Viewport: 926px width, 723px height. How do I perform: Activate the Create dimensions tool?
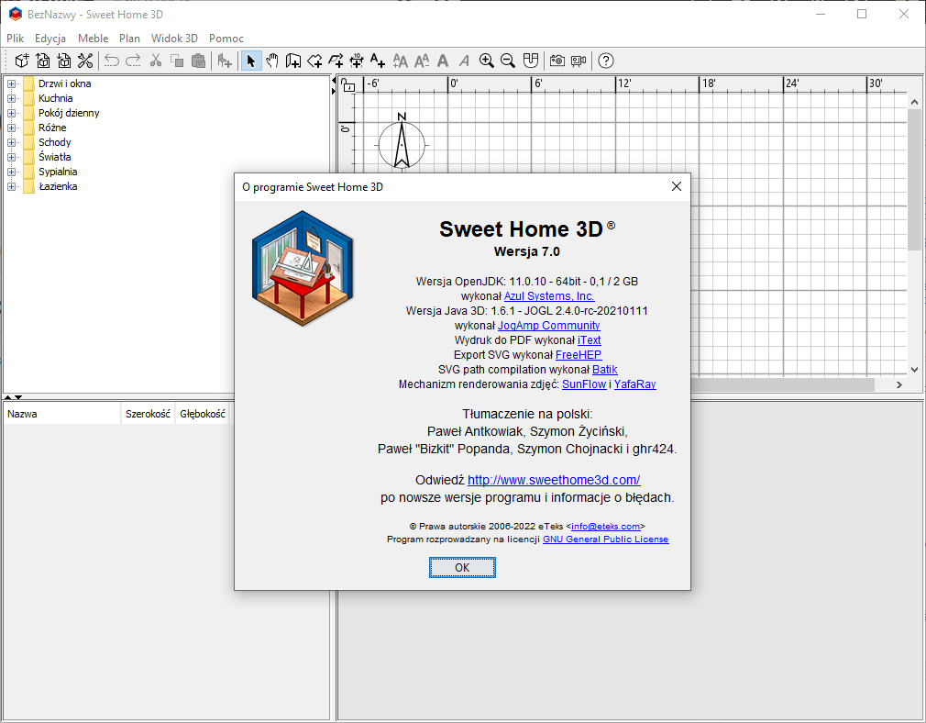(x=357, y=61)
